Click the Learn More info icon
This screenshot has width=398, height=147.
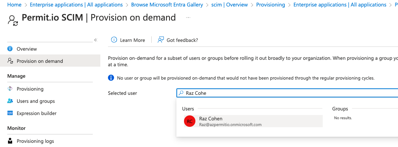(114, 40)
